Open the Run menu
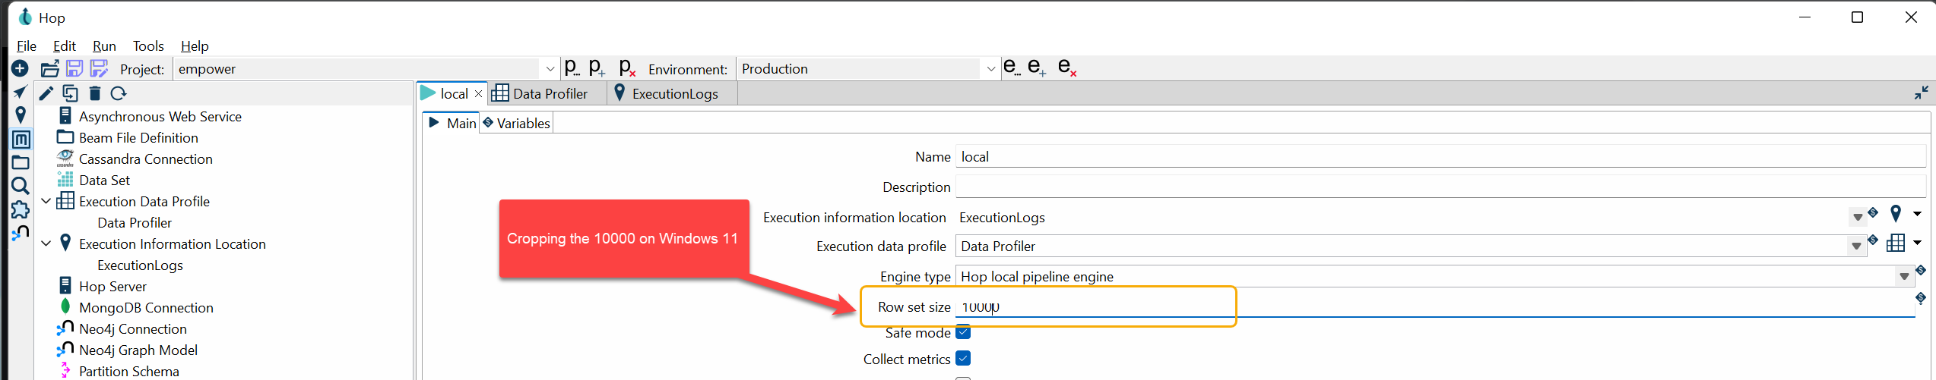This screenshot has height=380, width=1936. coord(104,46)
